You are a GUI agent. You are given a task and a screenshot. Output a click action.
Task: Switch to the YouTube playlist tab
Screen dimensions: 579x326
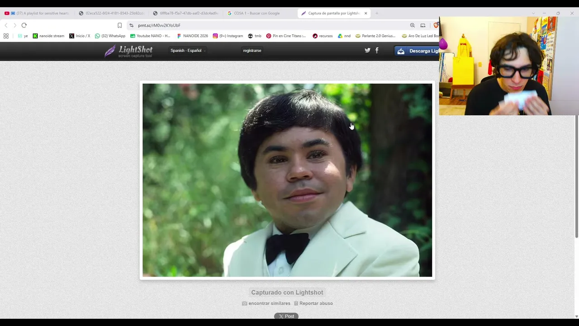point(37,13)
